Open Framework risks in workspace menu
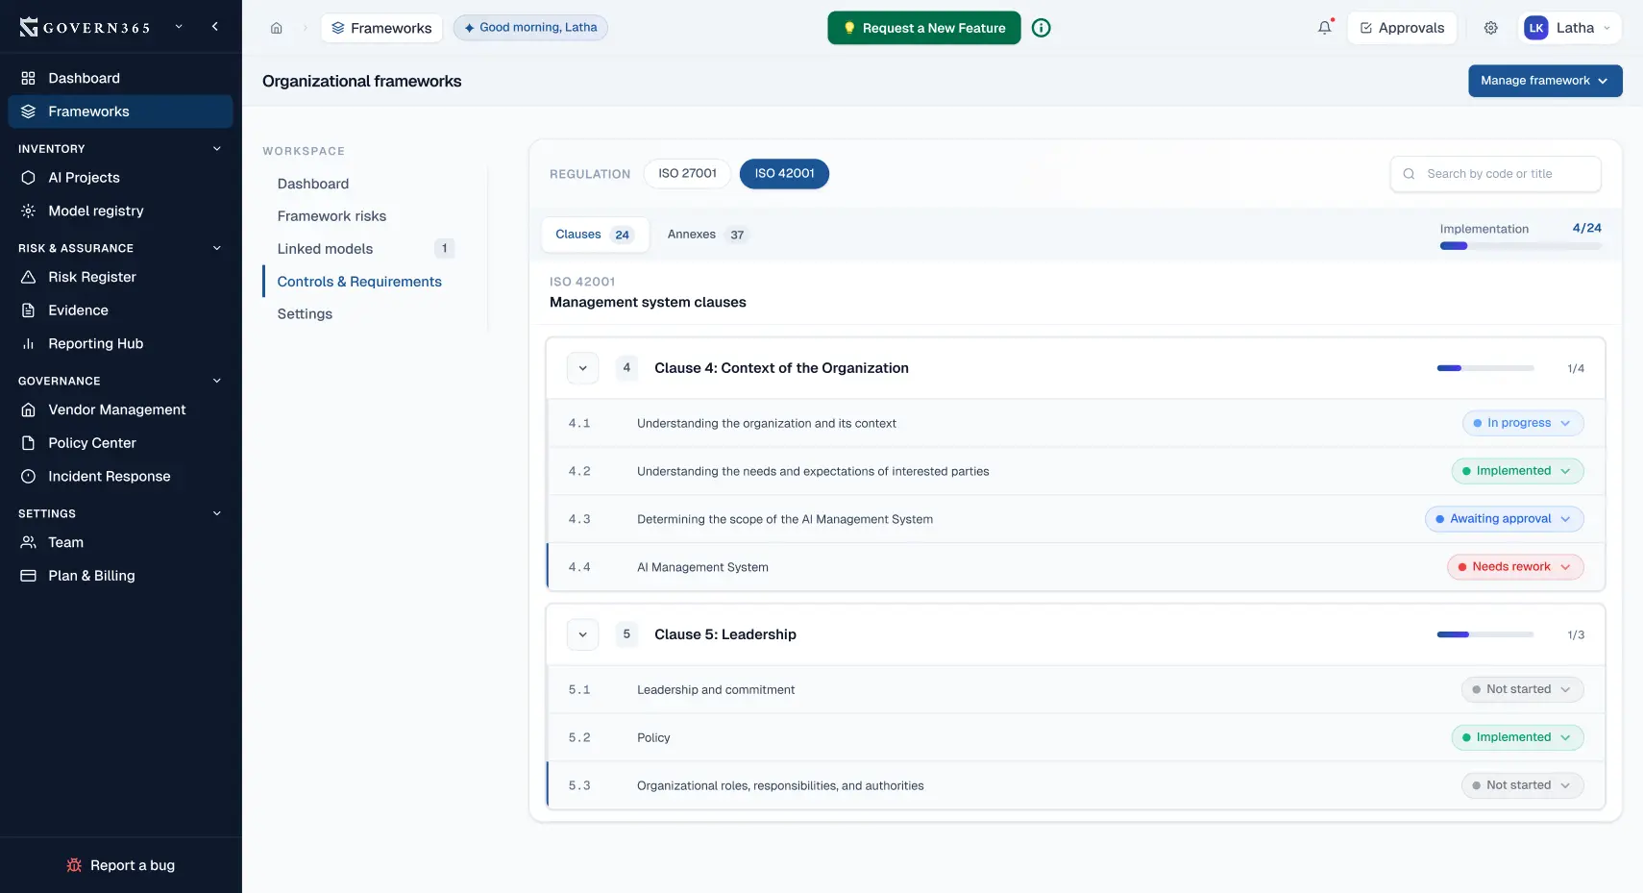Screen dimensions: 1644x893 (x=331, y=216)
